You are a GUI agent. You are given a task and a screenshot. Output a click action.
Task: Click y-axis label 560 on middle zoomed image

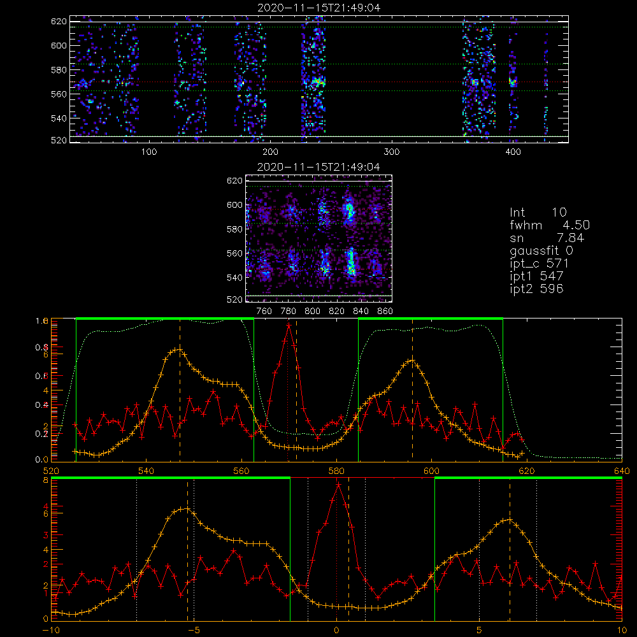[x=234, y=254]
